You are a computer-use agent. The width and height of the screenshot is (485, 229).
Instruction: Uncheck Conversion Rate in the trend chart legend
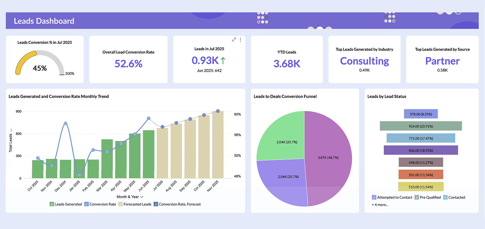click(x=87, y=204)
